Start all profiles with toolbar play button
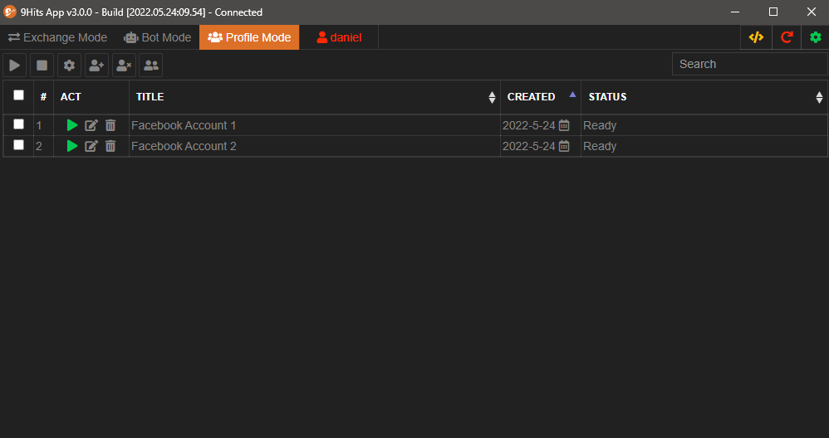This screenshot has width=829, height=438. click(x=15, y=66)
